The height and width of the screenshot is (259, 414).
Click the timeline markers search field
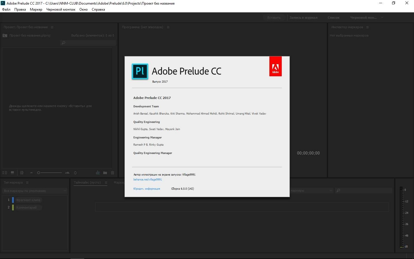click(364, 191)
